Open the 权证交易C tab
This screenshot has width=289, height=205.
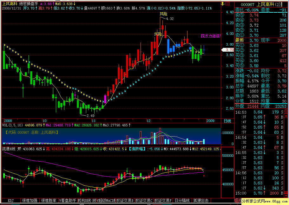click(144, 201)
